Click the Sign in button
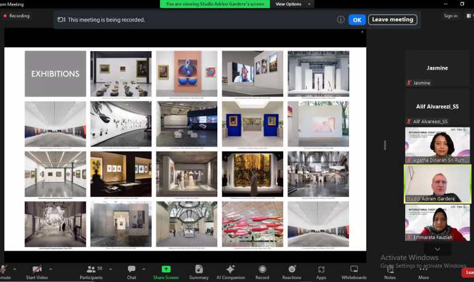The image size is (474, 282). coord(451,16)
